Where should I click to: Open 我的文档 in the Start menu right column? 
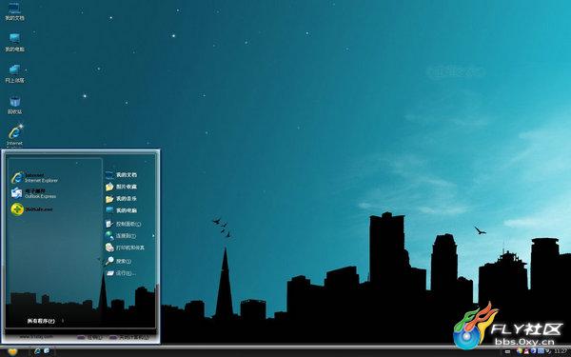pos(121,175)
